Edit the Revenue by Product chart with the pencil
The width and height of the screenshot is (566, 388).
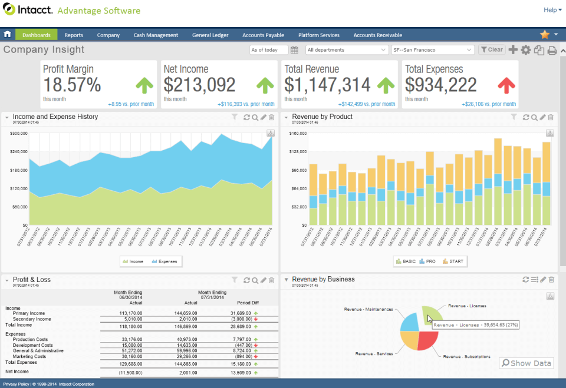coord(542,117)
